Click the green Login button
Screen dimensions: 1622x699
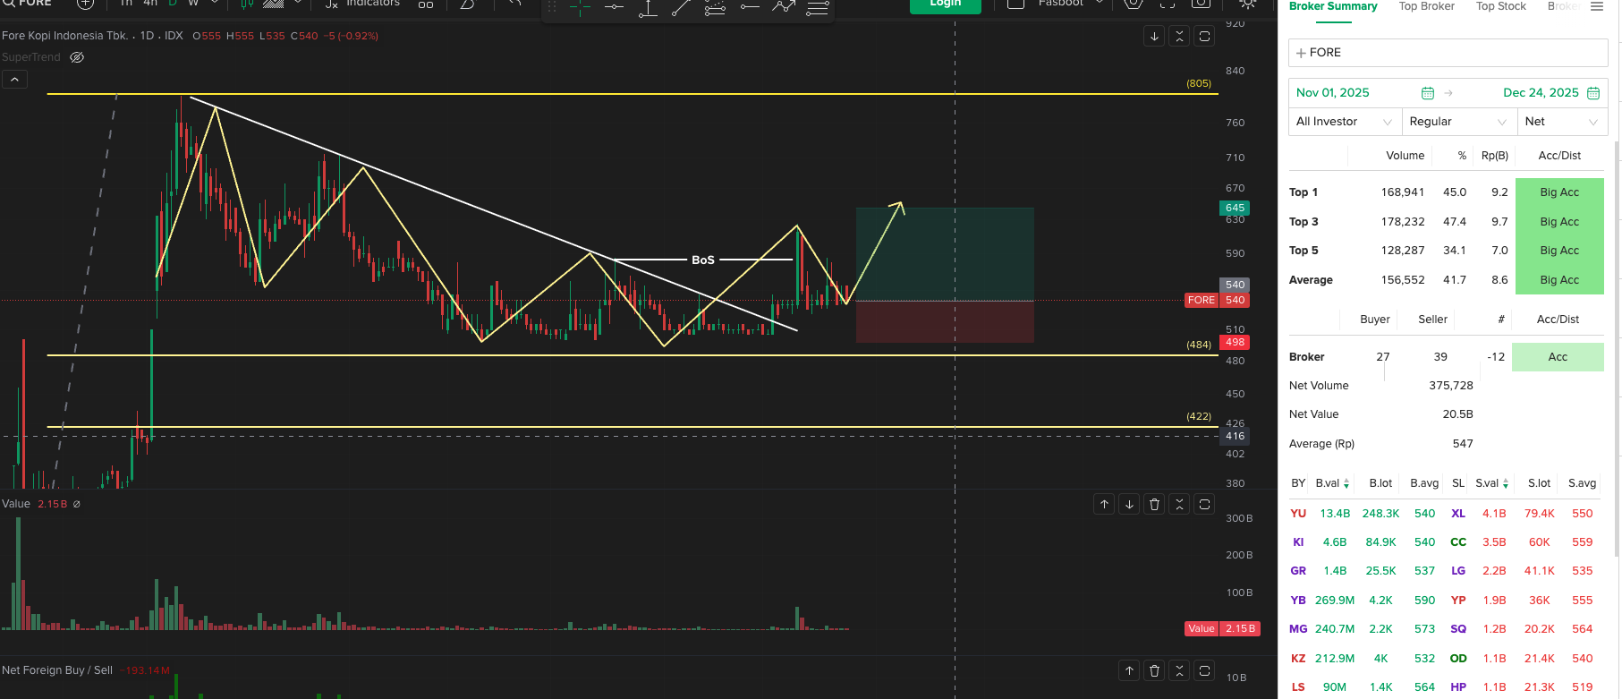point(946,5)
